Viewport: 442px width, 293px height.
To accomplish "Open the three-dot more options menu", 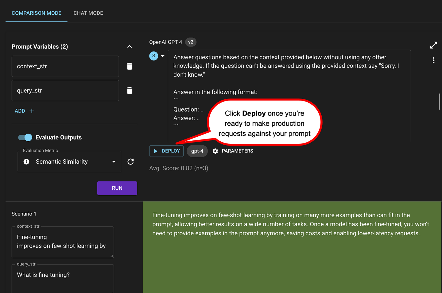I will pyautogui.click(x=433, y=60).
